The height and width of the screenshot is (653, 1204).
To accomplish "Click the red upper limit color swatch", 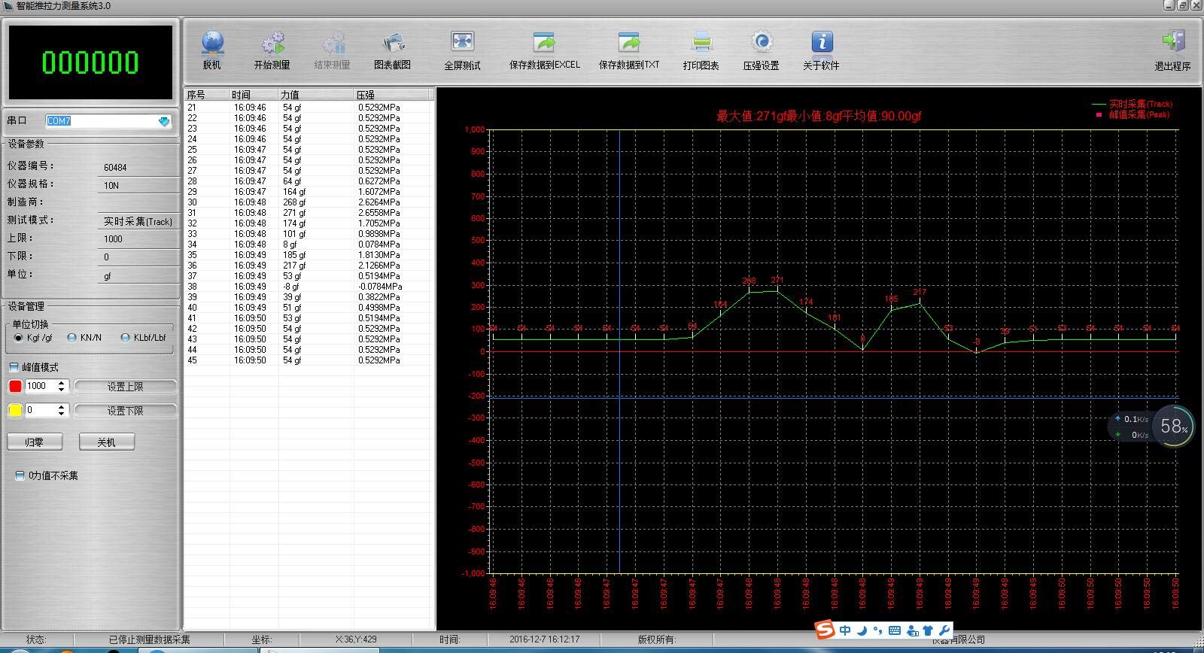I will [x=15, y=387].
